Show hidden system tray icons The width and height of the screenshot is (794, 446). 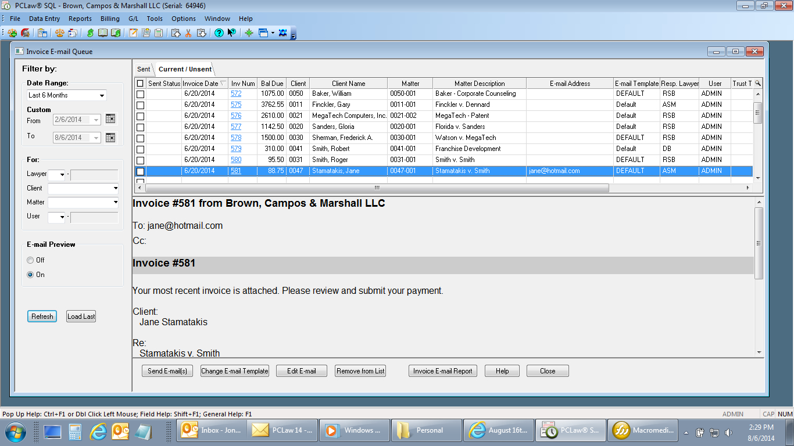pos(686,433)
